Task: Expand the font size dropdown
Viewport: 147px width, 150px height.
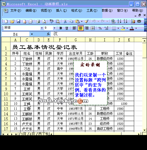Action: 54,28
